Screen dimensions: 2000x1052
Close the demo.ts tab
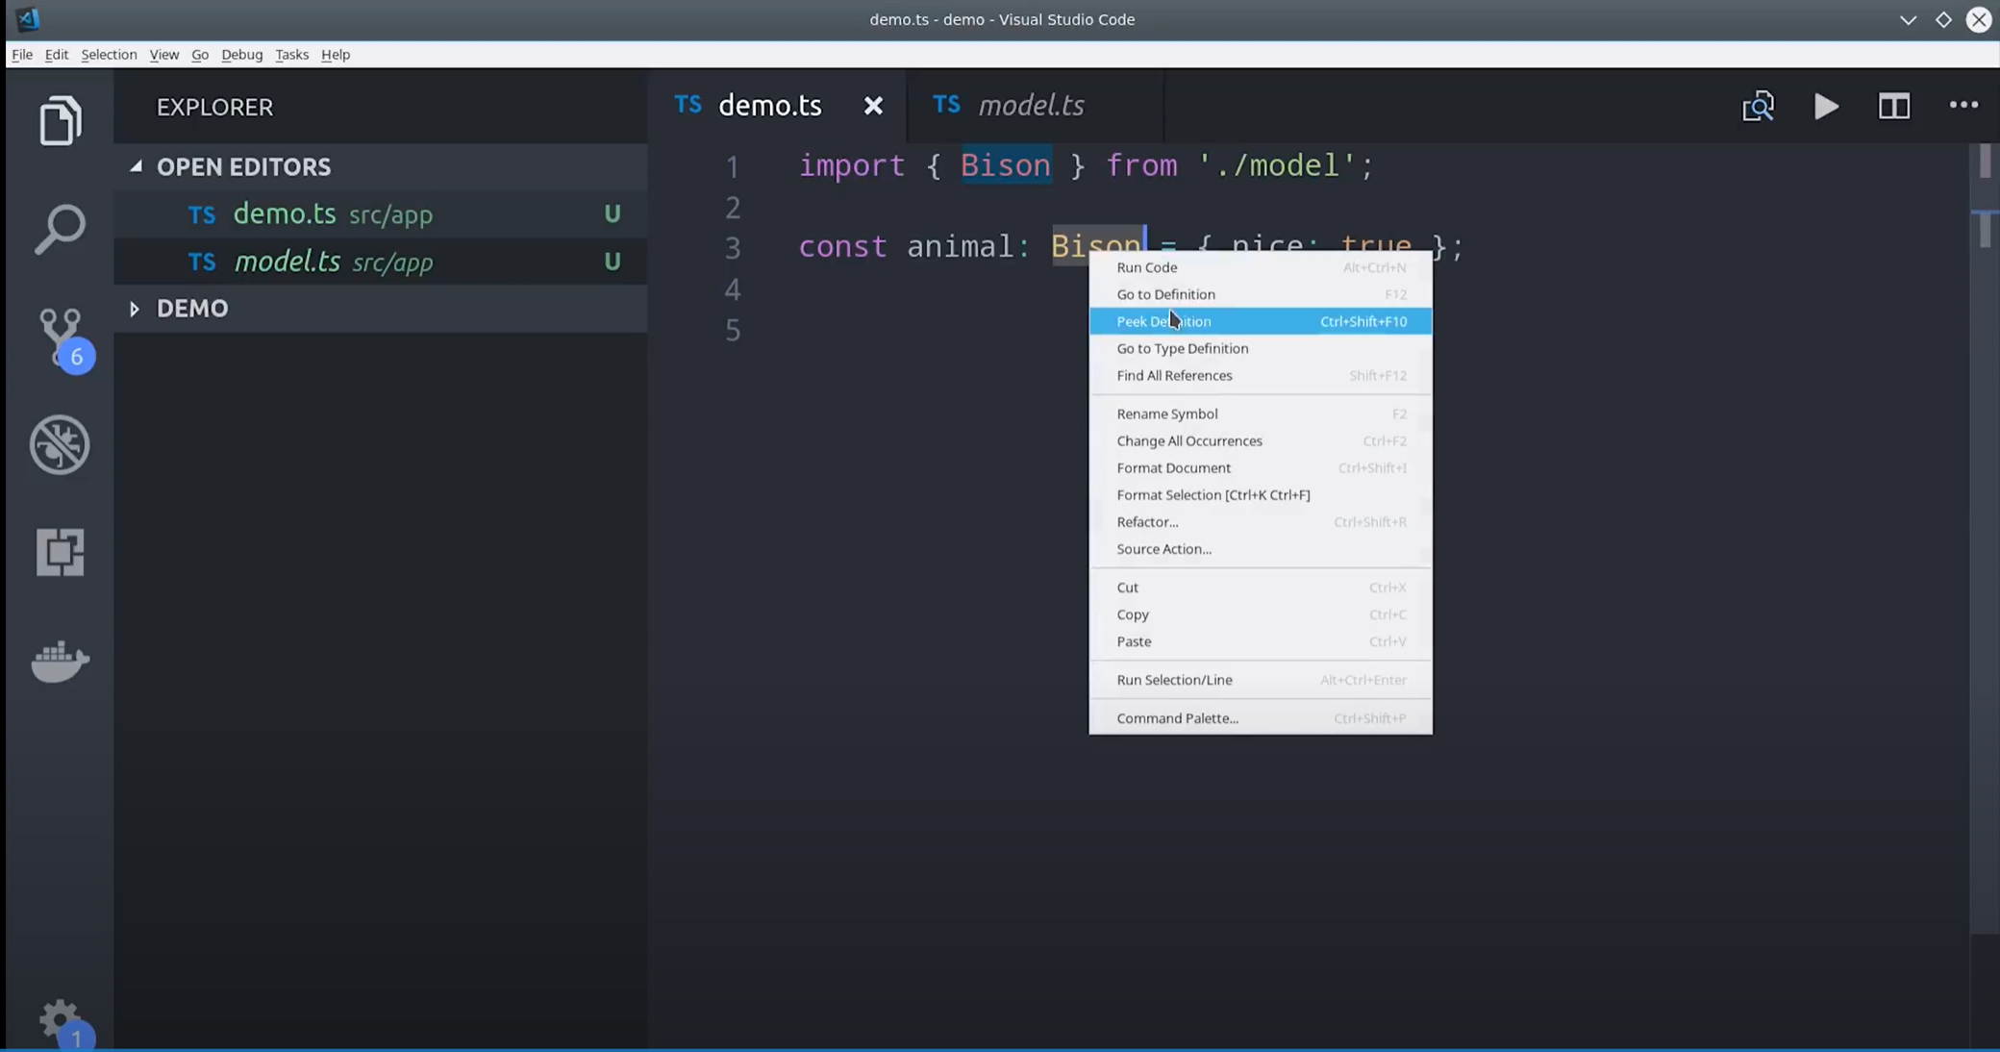872,106
